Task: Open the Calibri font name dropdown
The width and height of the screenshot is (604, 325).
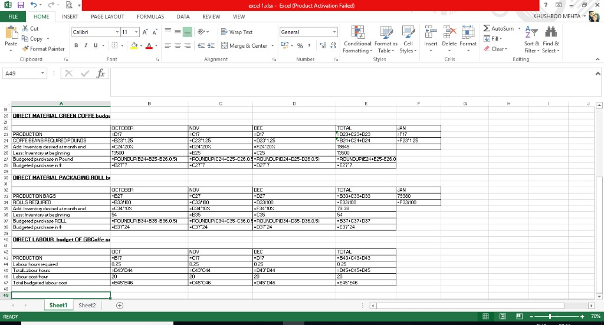Action: [117, 32]
